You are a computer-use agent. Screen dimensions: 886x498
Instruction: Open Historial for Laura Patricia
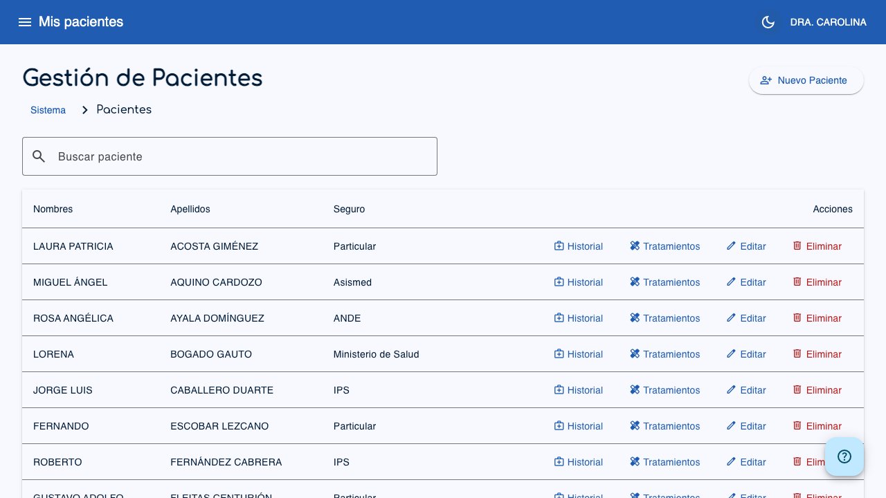(x=579, y=246)
